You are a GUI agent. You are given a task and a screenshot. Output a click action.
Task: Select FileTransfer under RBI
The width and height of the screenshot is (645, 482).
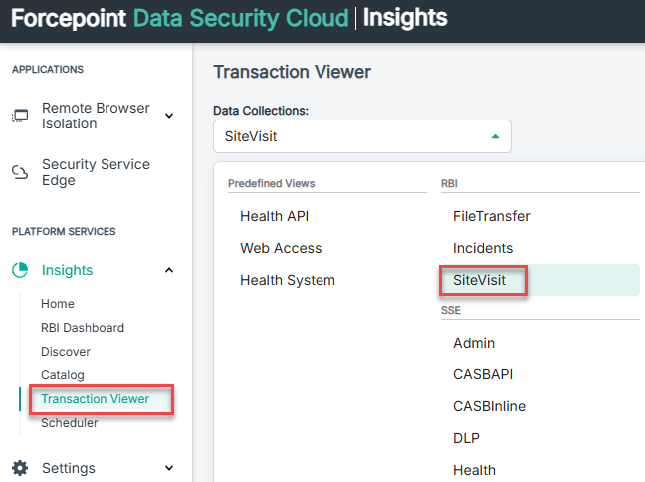click(491, 216)
